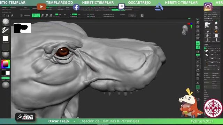Open the white square Alpha selector
The width and height of the screenshot is (223, 125).
pos(6,39)
